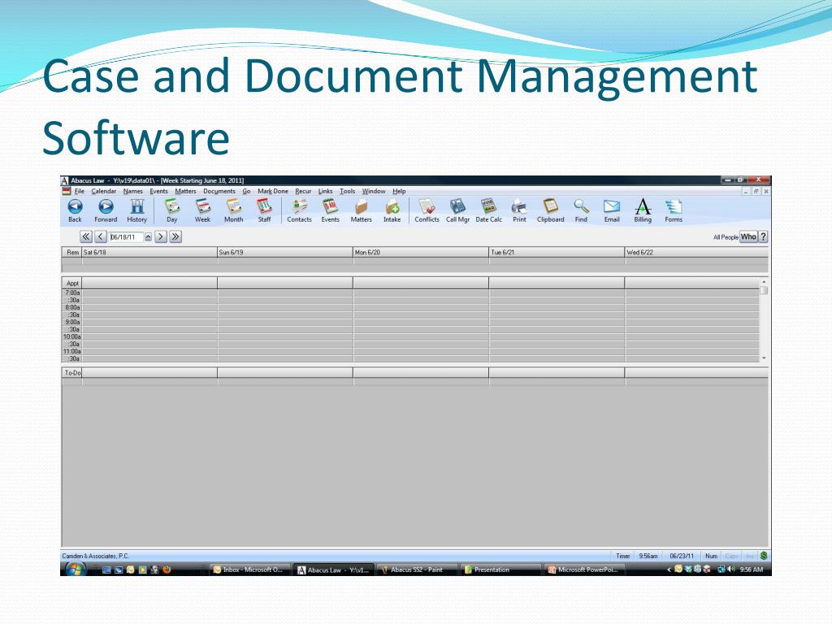The width and height of the screenshot is (832, 624).
Task: Open the Staff calendar toolbar icon
Action: [264, 206]
